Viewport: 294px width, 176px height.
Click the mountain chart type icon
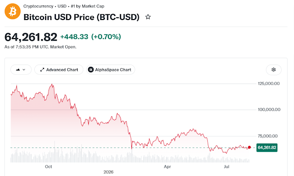coord(18,70)
